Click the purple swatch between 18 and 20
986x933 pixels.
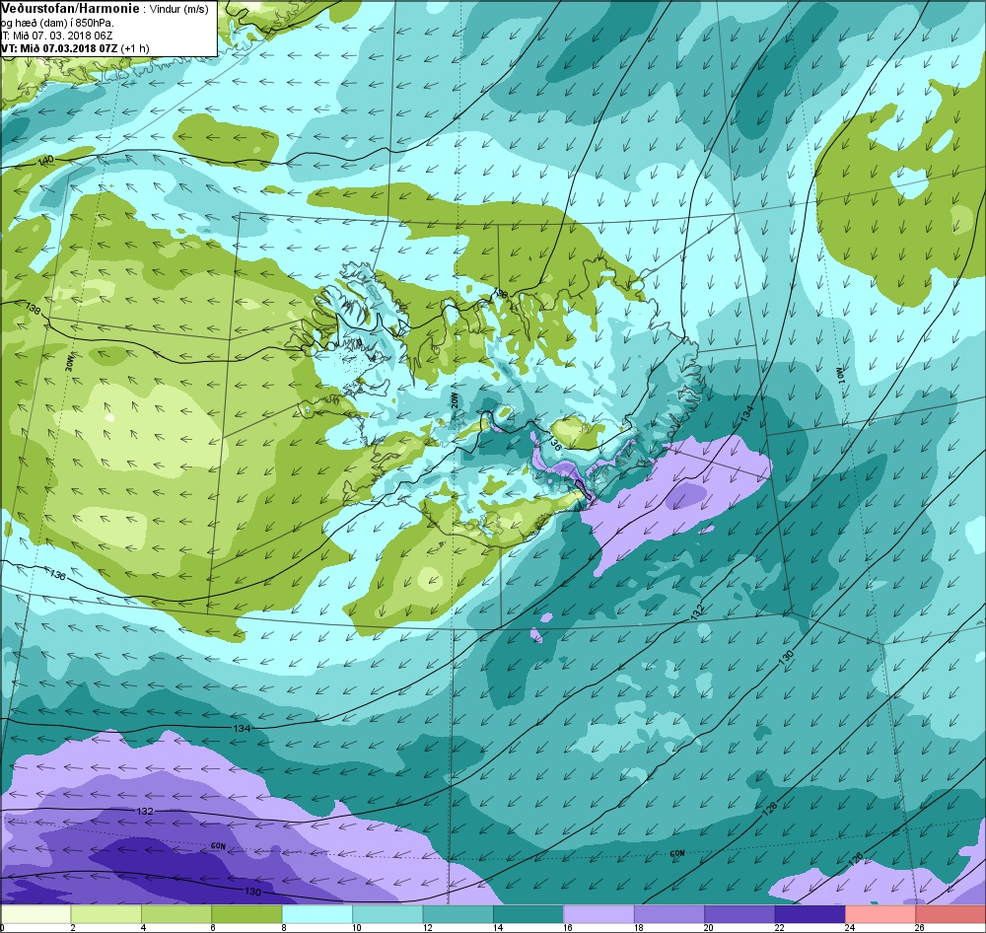pos(669,913)
